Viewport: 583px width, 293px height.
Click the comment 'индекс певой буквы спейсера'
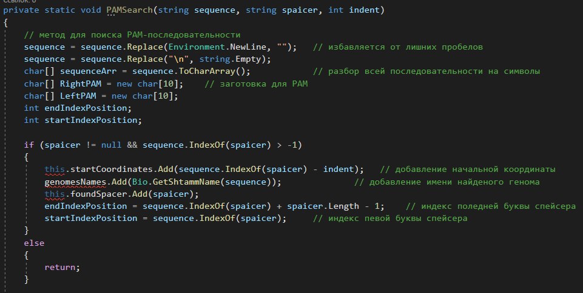(390, 219)
